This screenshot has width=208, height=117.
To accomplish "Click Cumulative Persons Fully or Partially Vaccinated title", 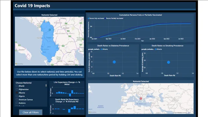I will pos(140,15).
